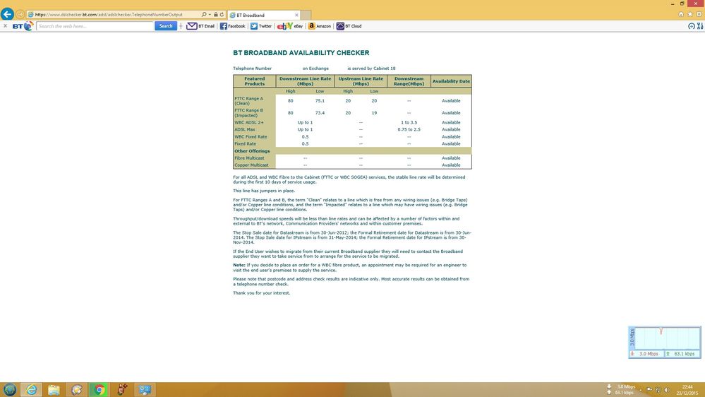The width and height of the screenshot is (705, 397).
Task: Click the '1 to 3.5' downstream range cell
Action: [409, 122]
